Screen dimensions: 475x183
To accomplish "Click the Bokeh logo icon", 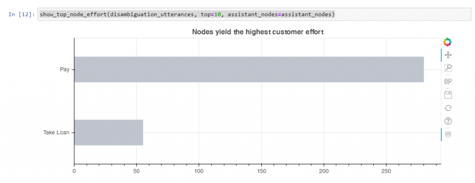I will click(448, 42).
